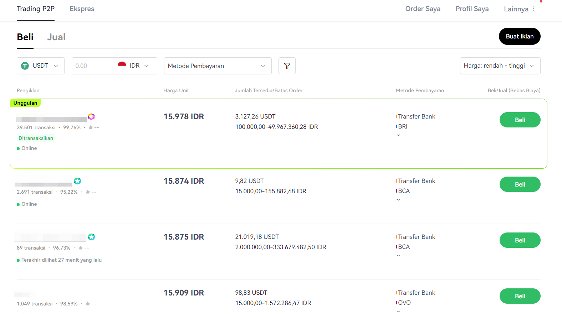The image size is (562, 314).
Task: Click Beli for the 15.978 IDR offer
Action: coord(520,120)
